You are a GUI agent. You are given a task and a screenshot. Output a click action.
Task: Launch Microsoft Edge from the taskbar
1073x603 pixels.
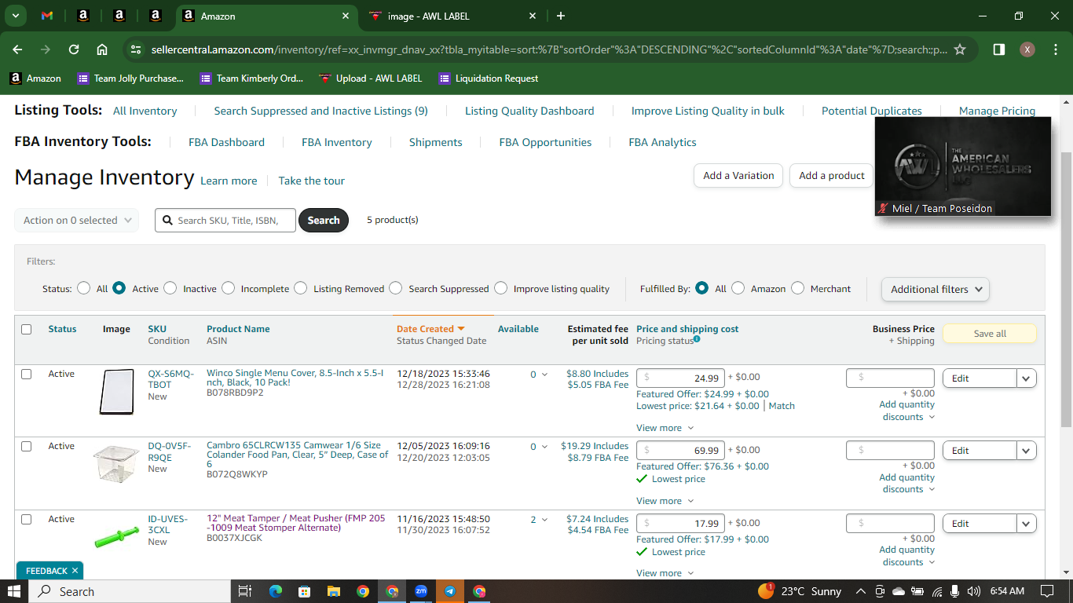[x=276, y=591]
